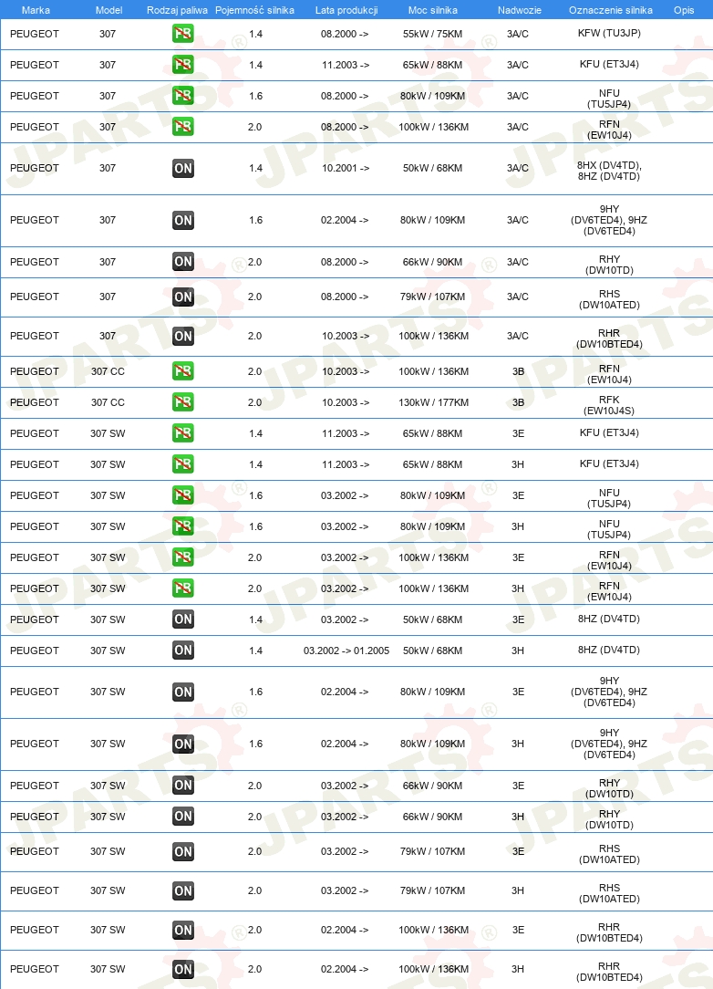This screenshot has width=713, height=989.
Task: Click the petrol icon in the 307 3A/C RFN row
Action: pyautogui.click(x=183, y=126)
